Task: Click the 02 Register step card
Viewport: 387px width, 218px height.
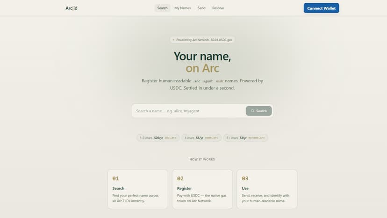Action: tap(202, 189)
